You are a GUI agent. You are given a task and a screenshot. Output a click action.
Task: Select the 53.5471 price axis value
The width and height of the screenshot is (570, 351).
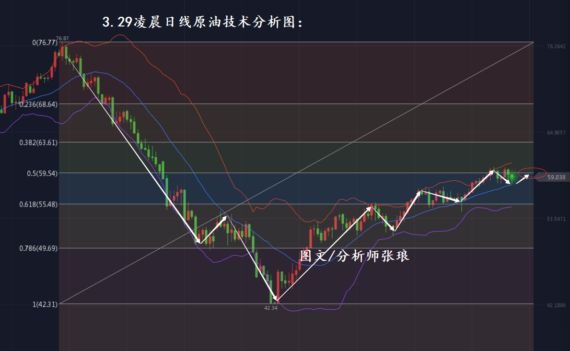pyautogui.click(x=556, y=219)
